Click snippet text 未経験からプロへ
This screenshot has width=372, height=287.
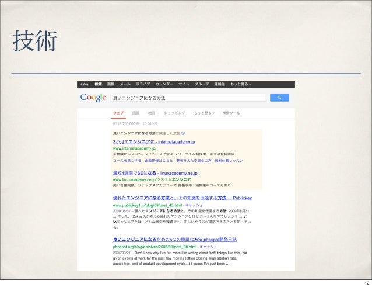(x=128, y=154)
